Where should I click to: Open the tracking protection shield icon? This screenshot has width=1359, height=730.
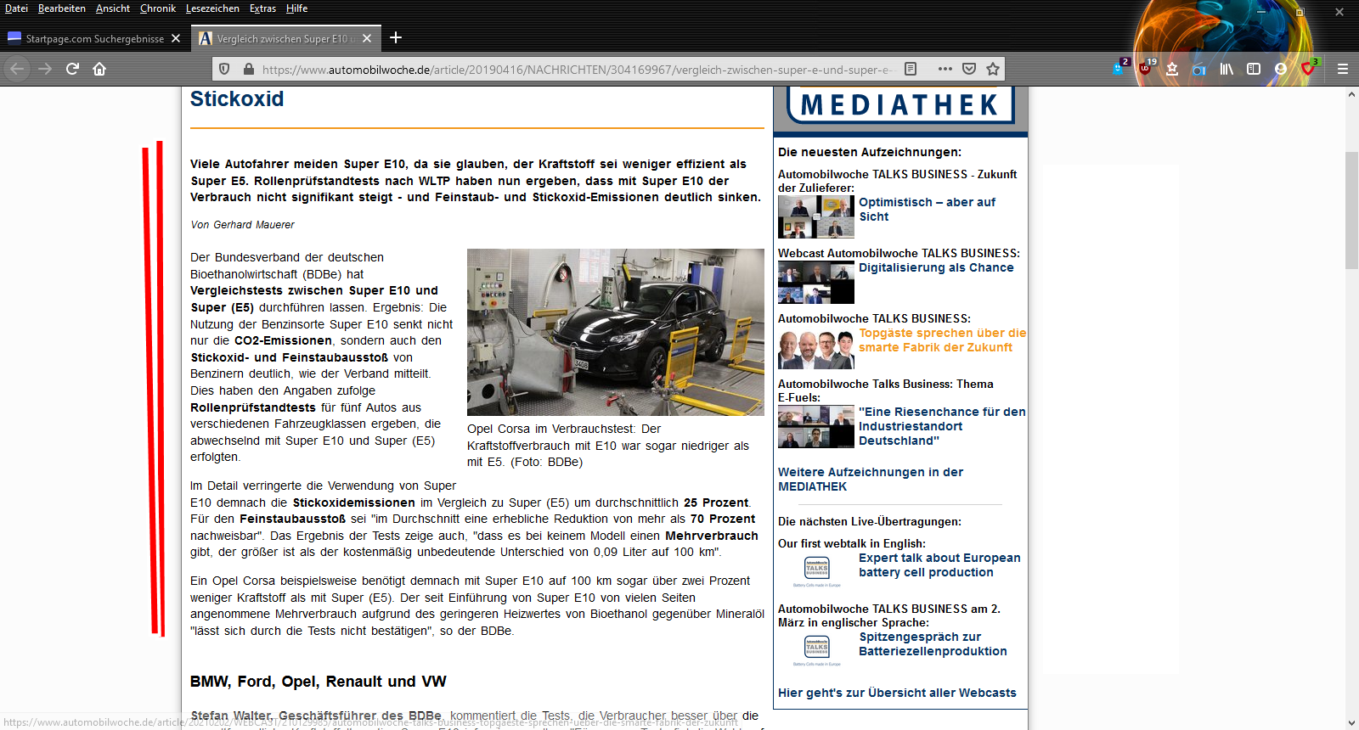(224, 69)
